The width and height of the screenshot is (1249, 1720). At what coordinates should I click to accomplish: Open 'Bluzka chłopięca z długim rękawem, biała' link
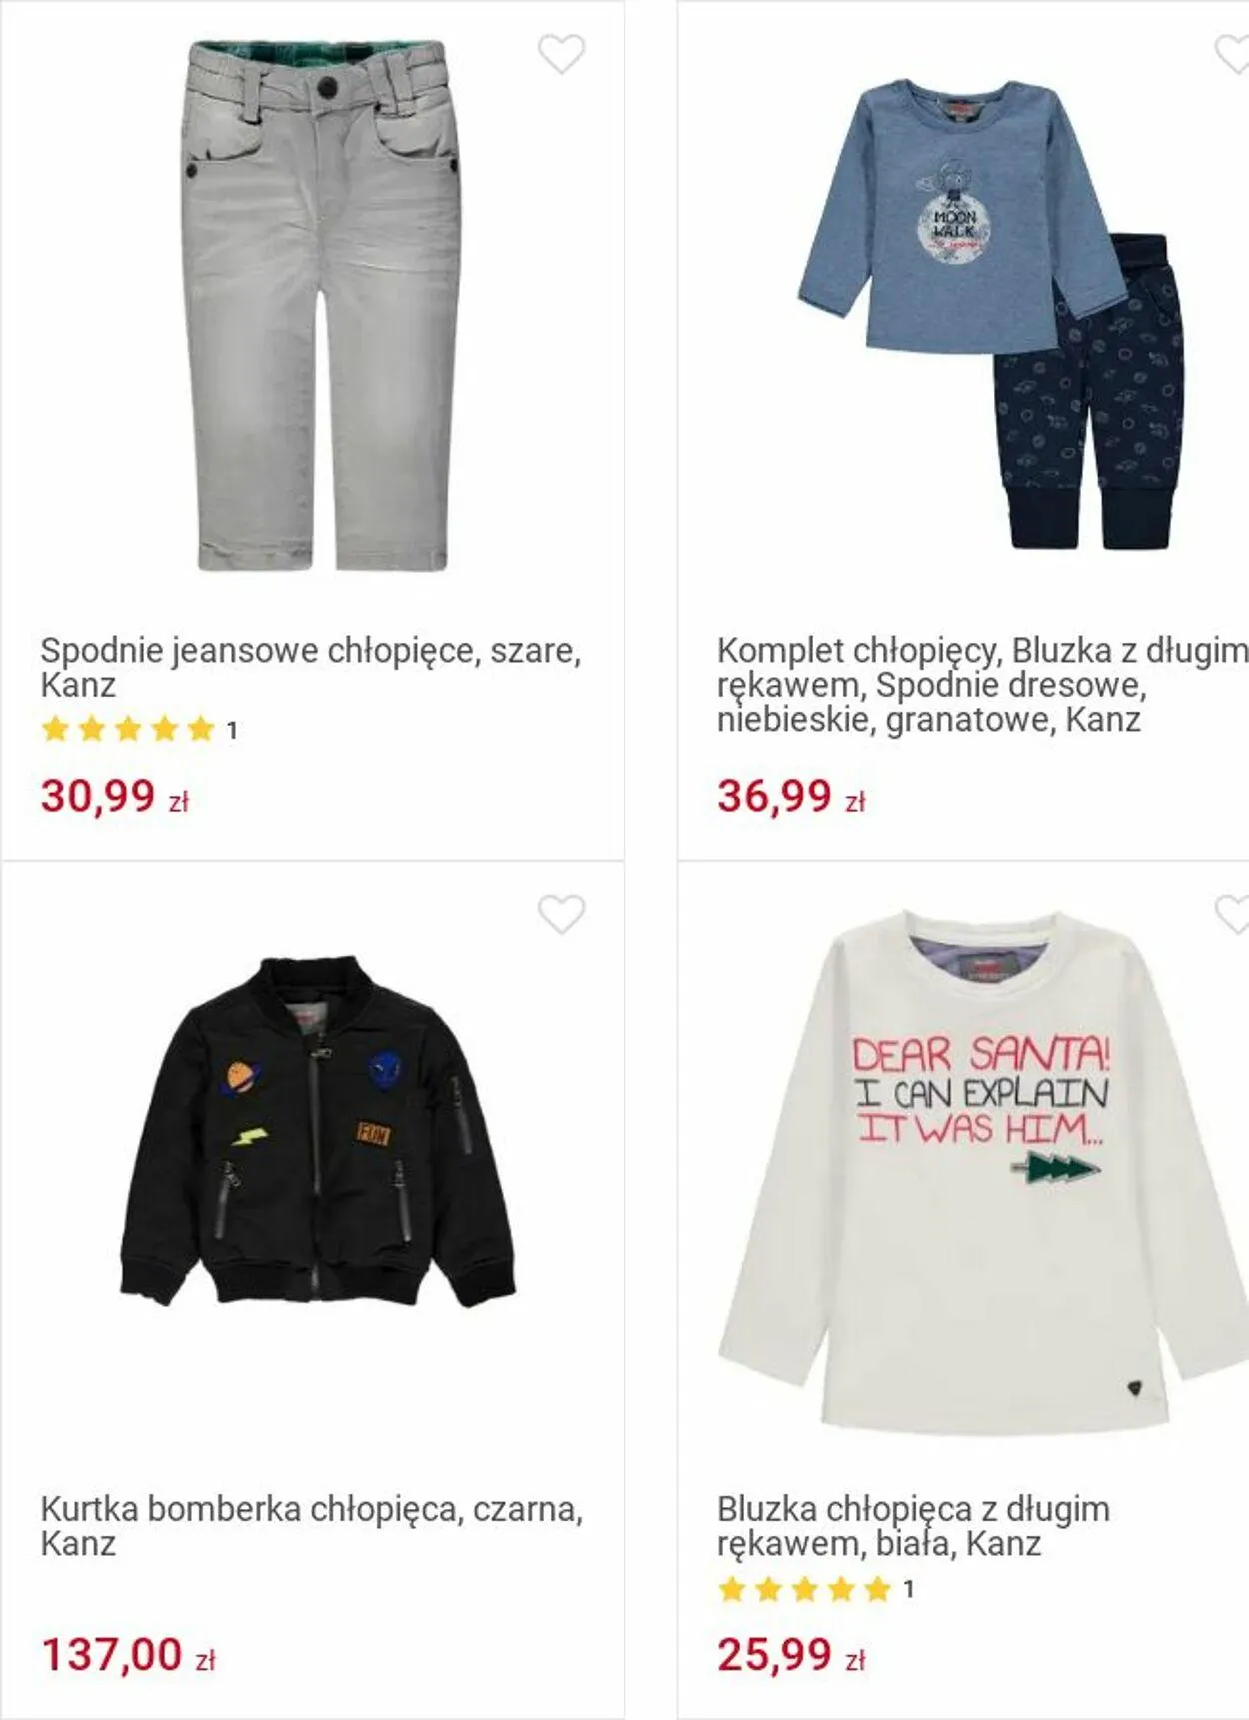(913, 1525)
